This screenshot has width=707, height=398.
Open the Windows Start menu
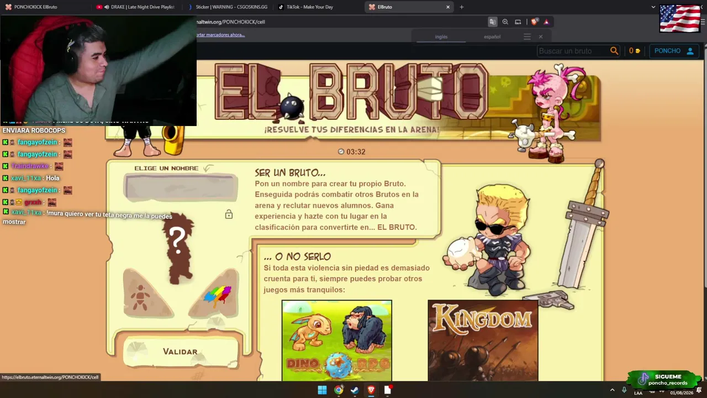tap(322, 390)
